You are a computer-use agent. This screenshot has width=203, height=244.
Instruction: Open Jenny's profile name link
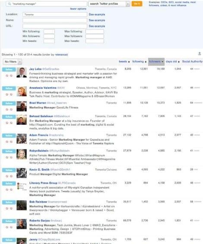coord(33,240)
